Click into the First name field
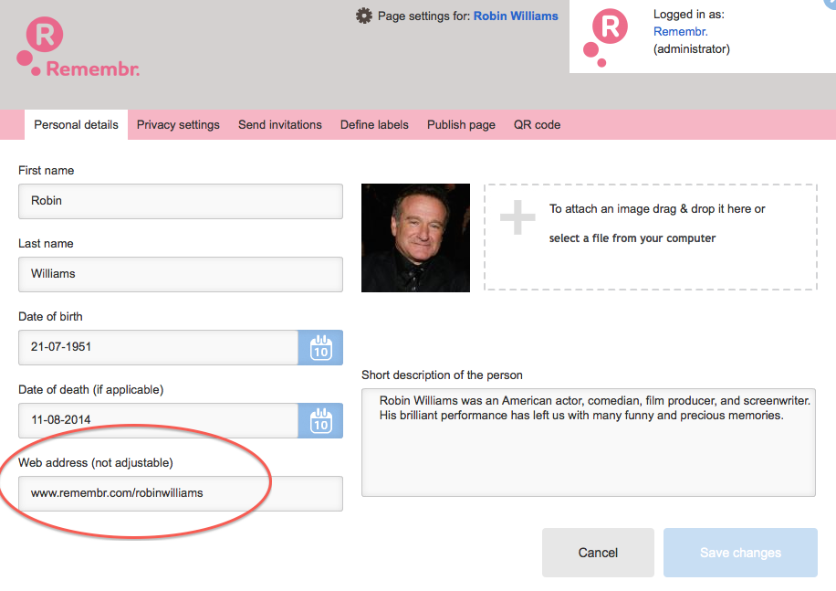Screen dimensions: 836x591 point(180,201)
